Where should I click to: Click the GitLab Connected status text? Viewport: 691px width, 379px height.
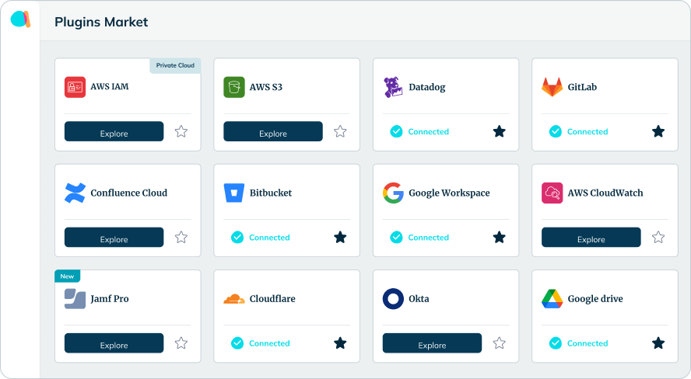pos(588,131)
